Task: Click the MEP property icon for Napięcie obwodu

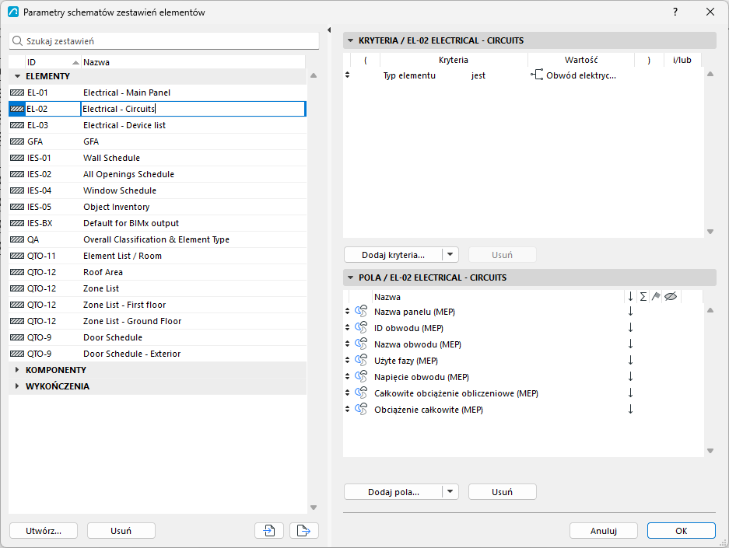Action: click(x=361, y=377)
